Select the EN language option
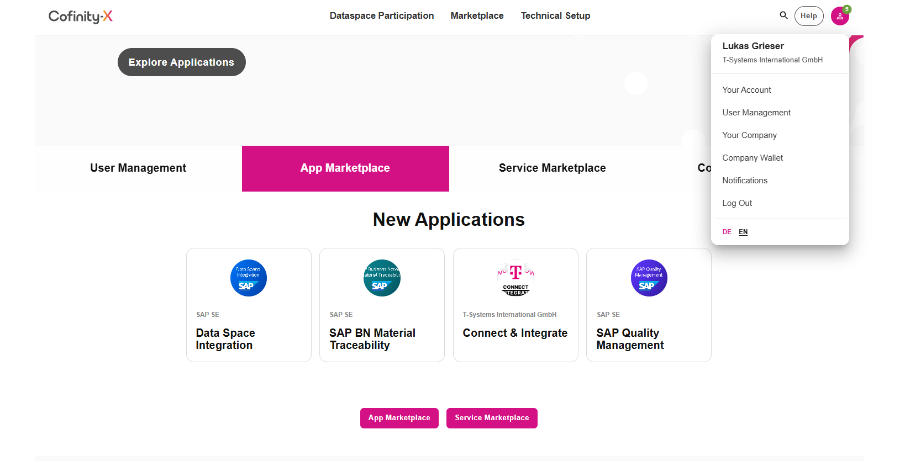 click(743, 232)
